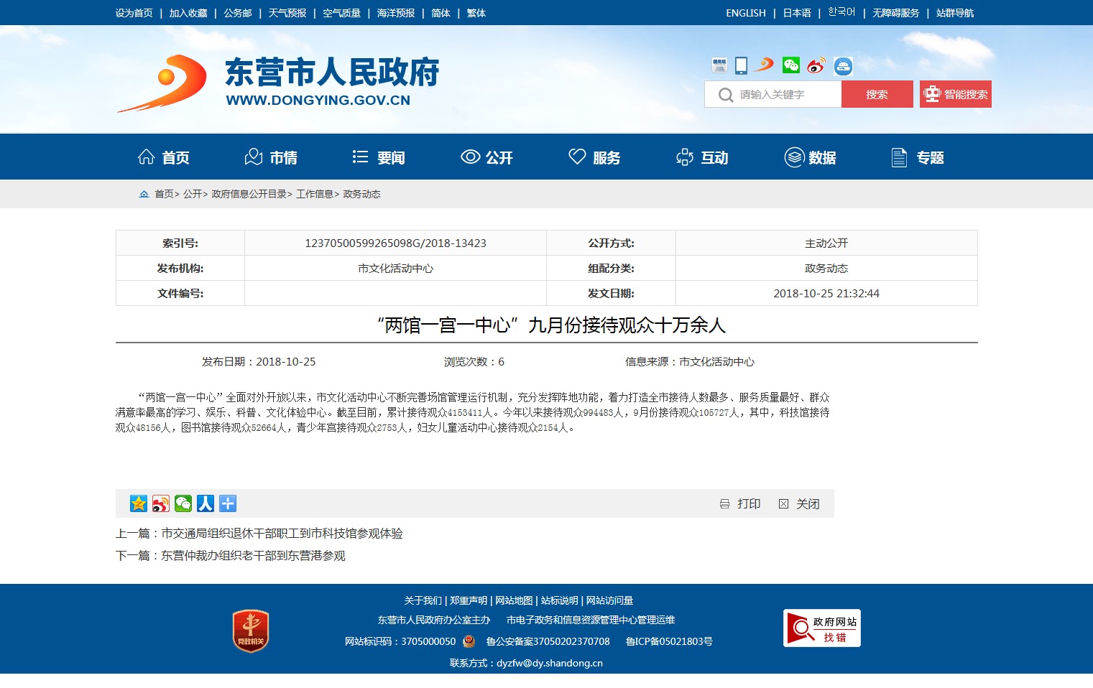Open previous article about 市交通局 visit
Screen dimensions: 1093x688
click(x=282, y=534)
